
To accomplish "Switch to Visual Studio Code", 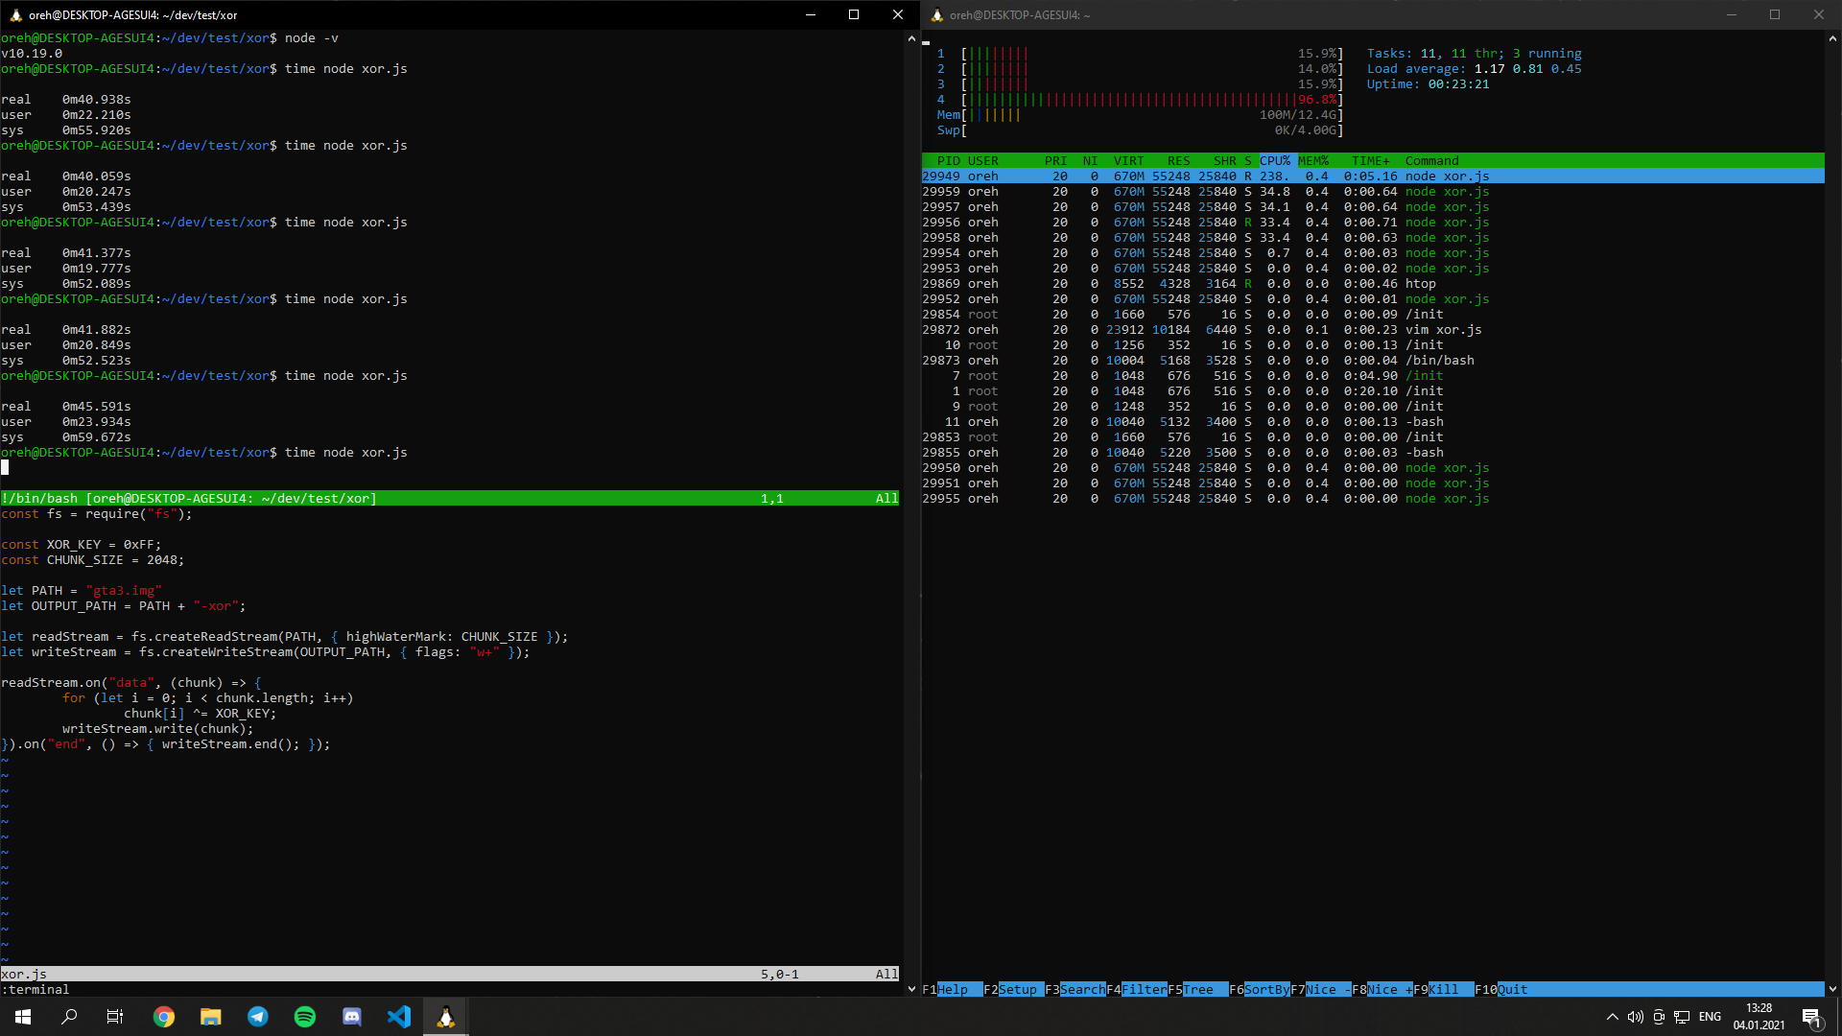I will [399, 1017].
